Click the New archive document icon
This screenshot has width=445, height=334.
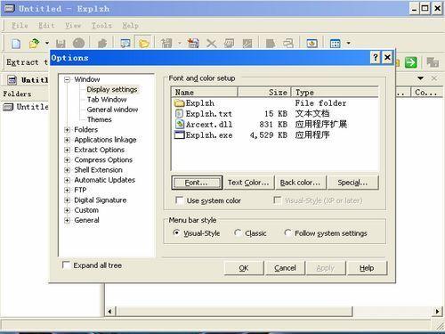16,44
